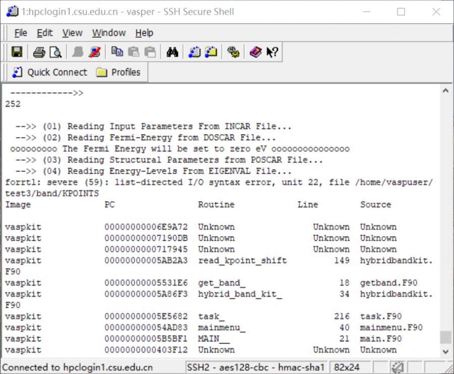The height and width of the screenshot is (374, 454).
Task: Click 'MAIN__' routine name
Action: (x=214, y=339)
